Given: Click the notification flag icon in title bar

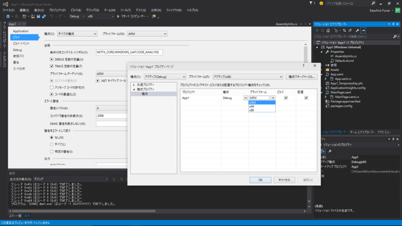Looking at the screenshot, I should pos(311,4).
